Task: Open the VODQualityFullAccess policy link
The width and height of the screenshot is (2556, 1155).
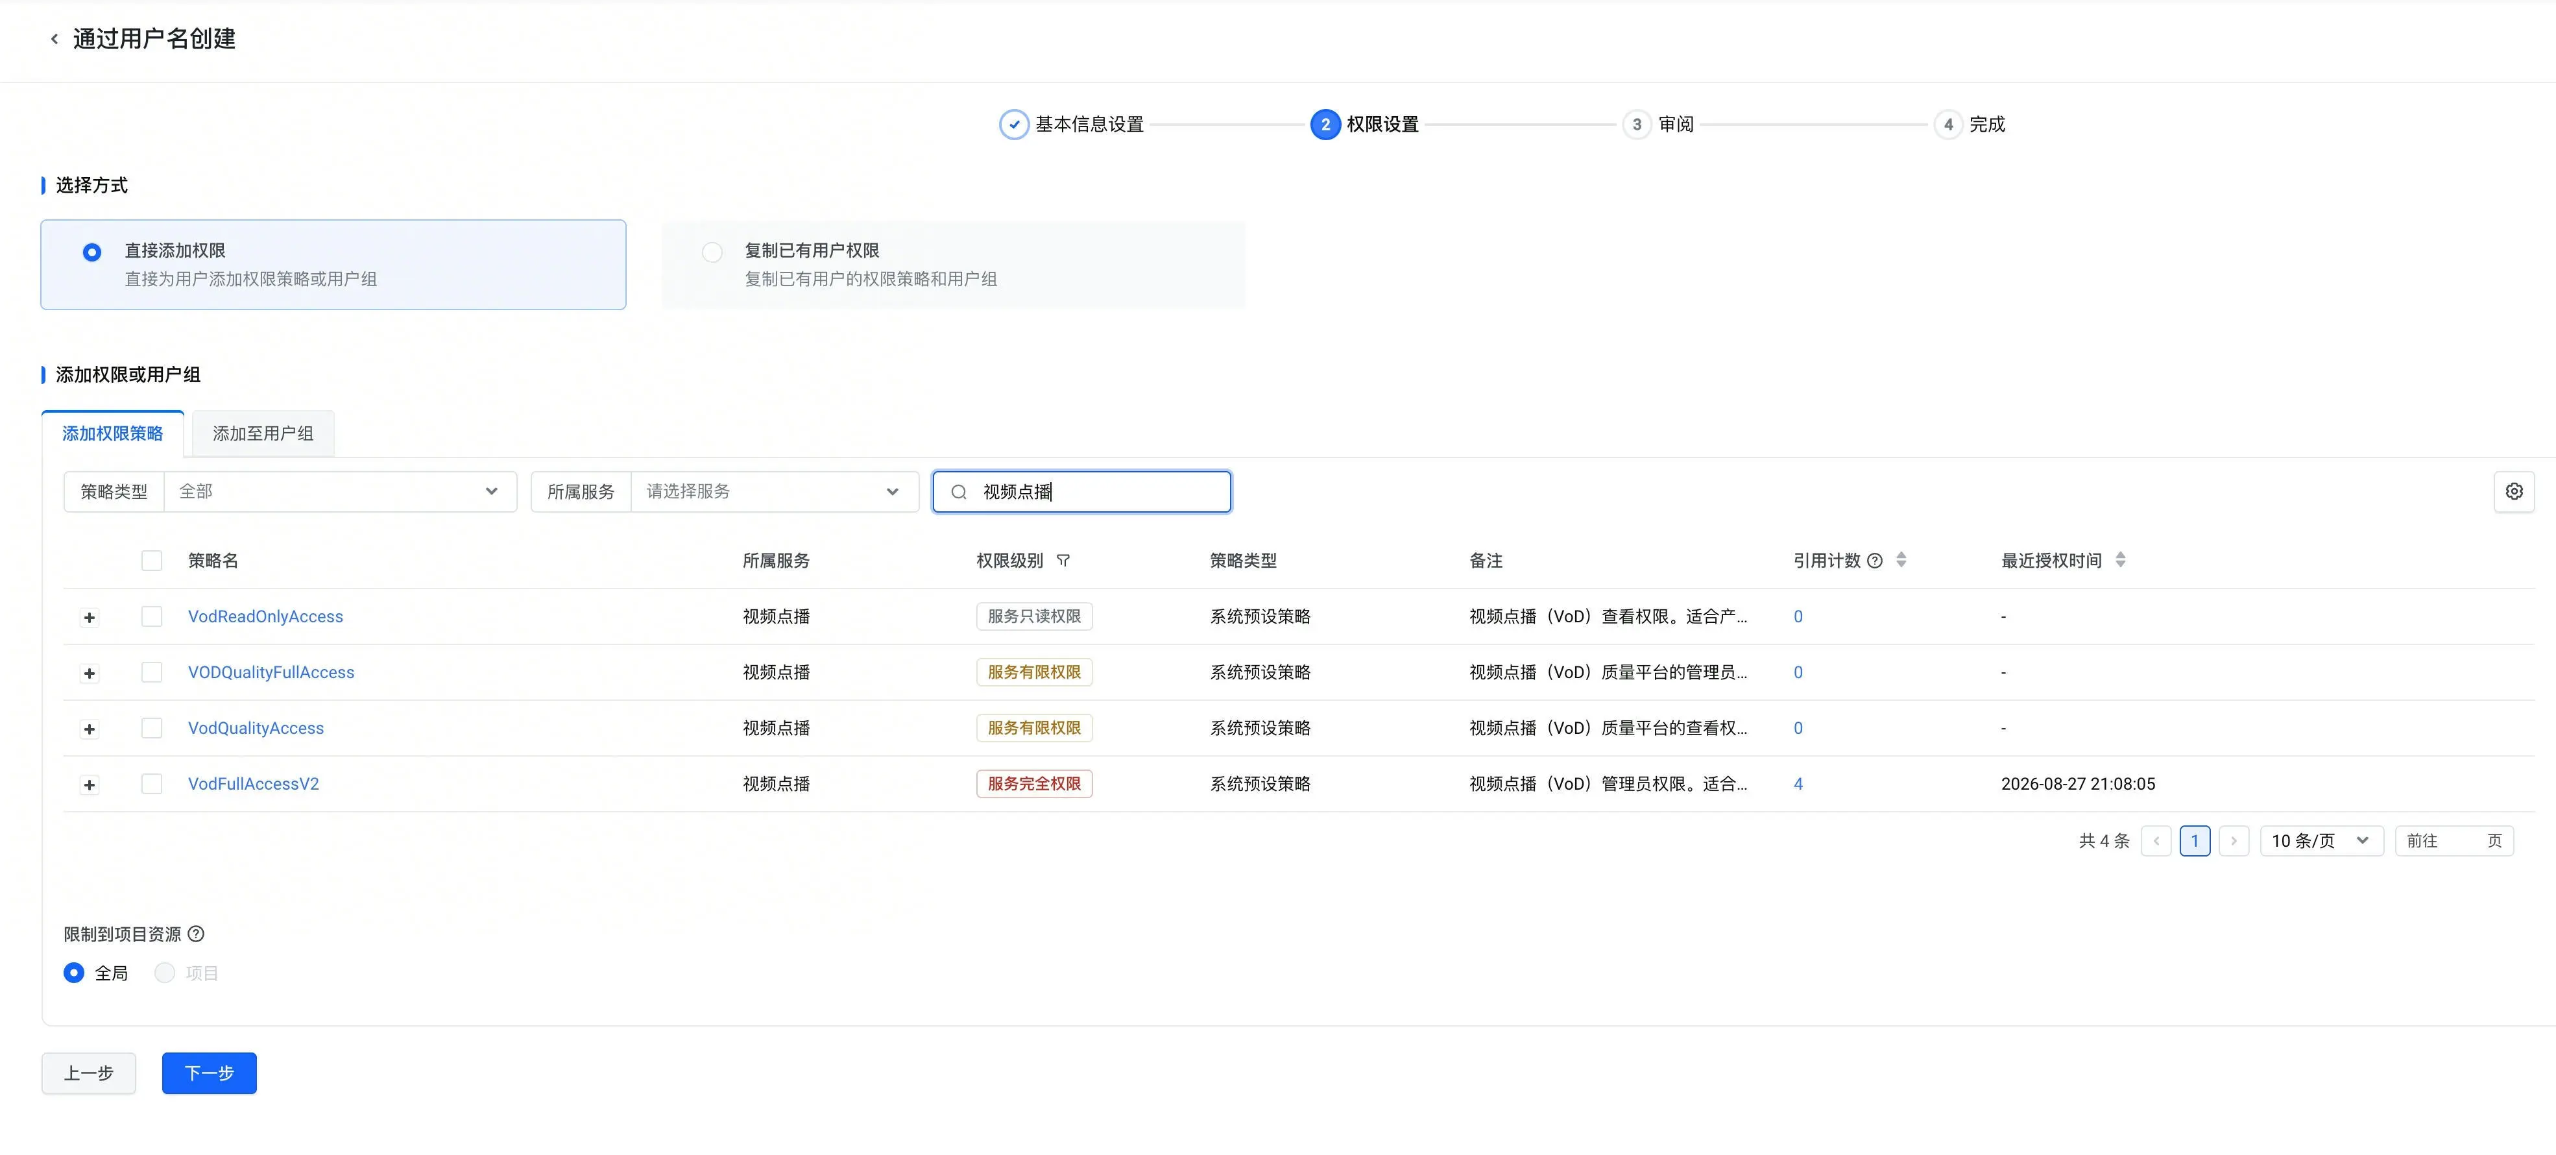Action: 271,672
